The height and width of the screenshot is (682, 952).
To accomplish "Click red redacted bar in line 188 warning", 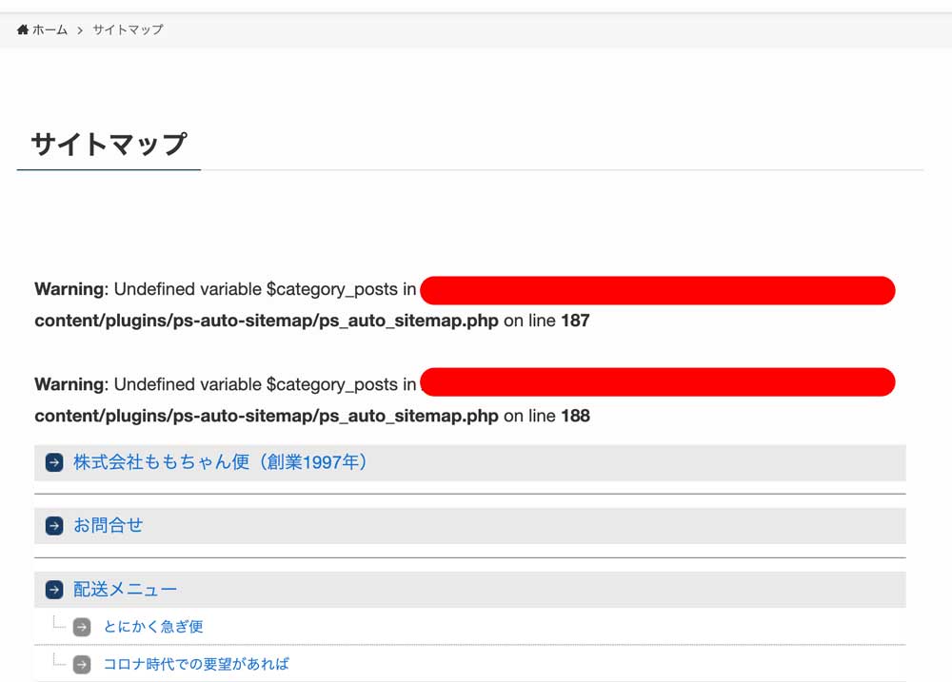I will click(x=657, y=382).
